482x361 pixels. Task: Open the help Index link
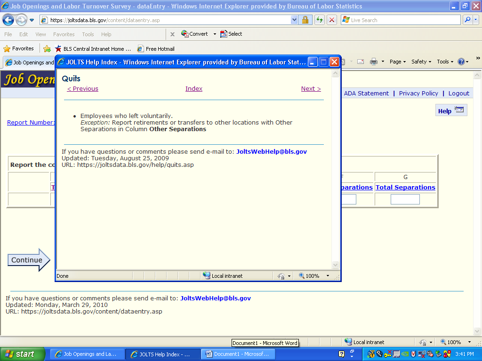[193, 89]
